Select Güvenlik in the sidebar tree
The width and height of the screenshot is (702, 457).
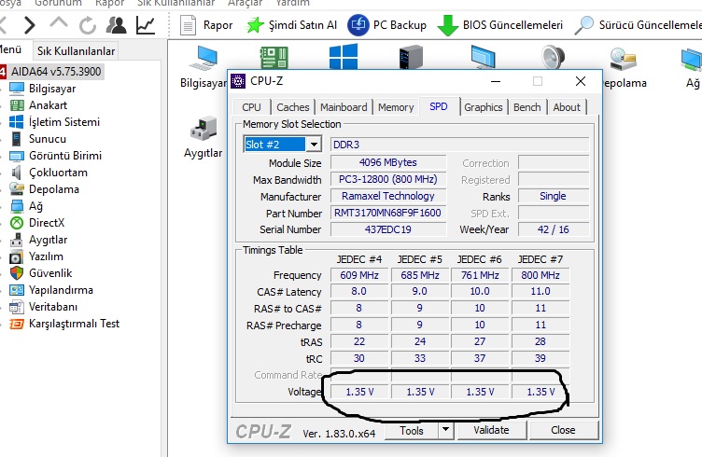(50, 273)
